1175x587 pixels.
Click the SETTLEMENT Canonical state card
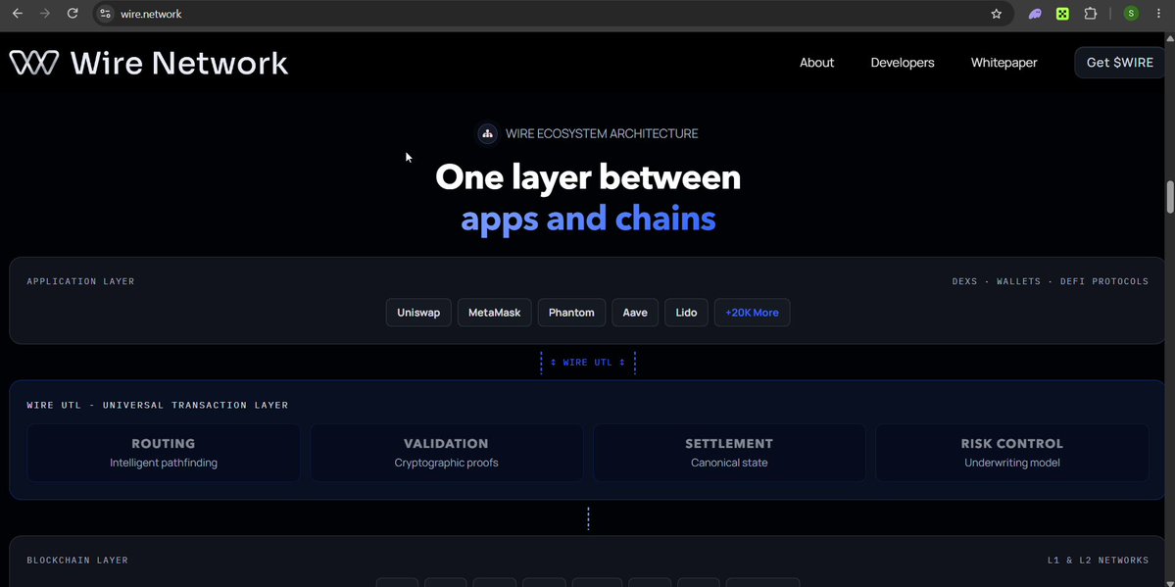tap(729, 453)
